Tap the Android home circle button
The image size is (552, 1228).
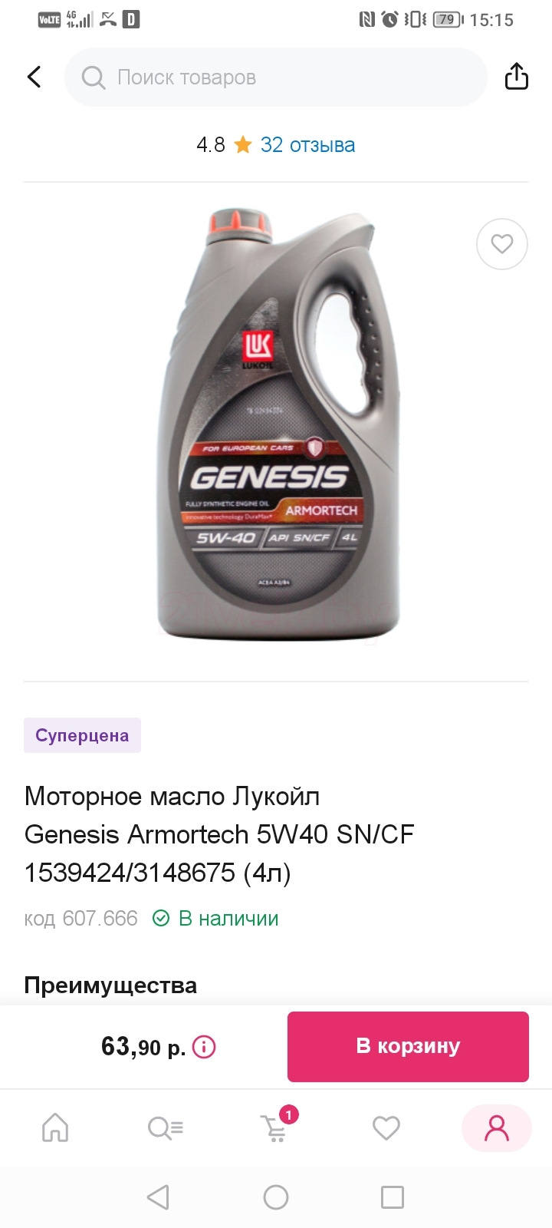(276, 1197)
